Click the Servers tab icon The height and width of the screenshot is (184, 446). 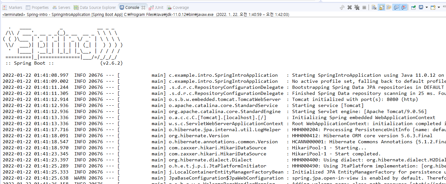[x=54, y=7]
